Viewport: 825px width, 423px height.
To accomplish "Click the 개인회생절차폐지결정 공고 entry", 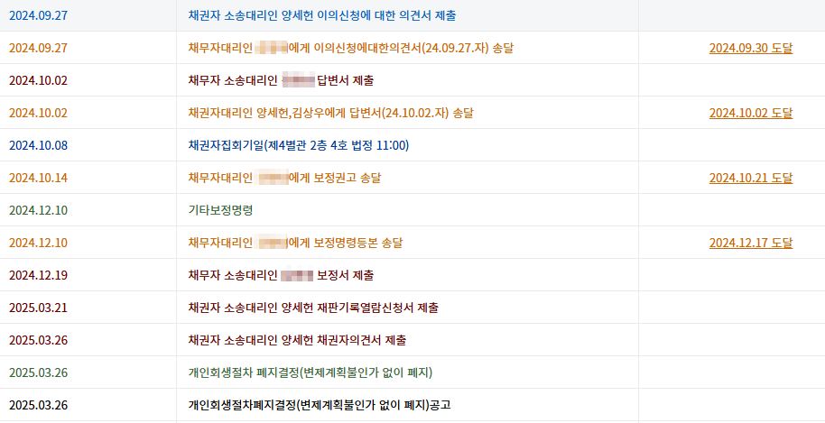I will tap(319, 405).
